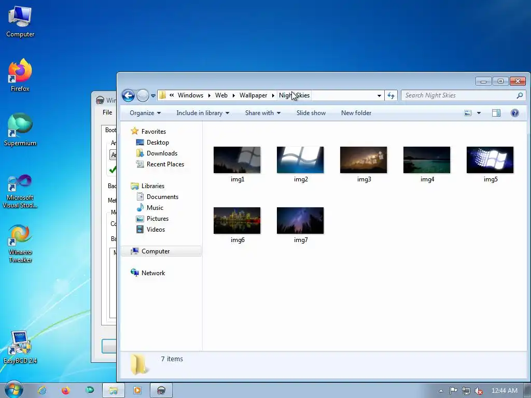
Task: Click the Search Night Skies field
Action: (x=463, y=95)
